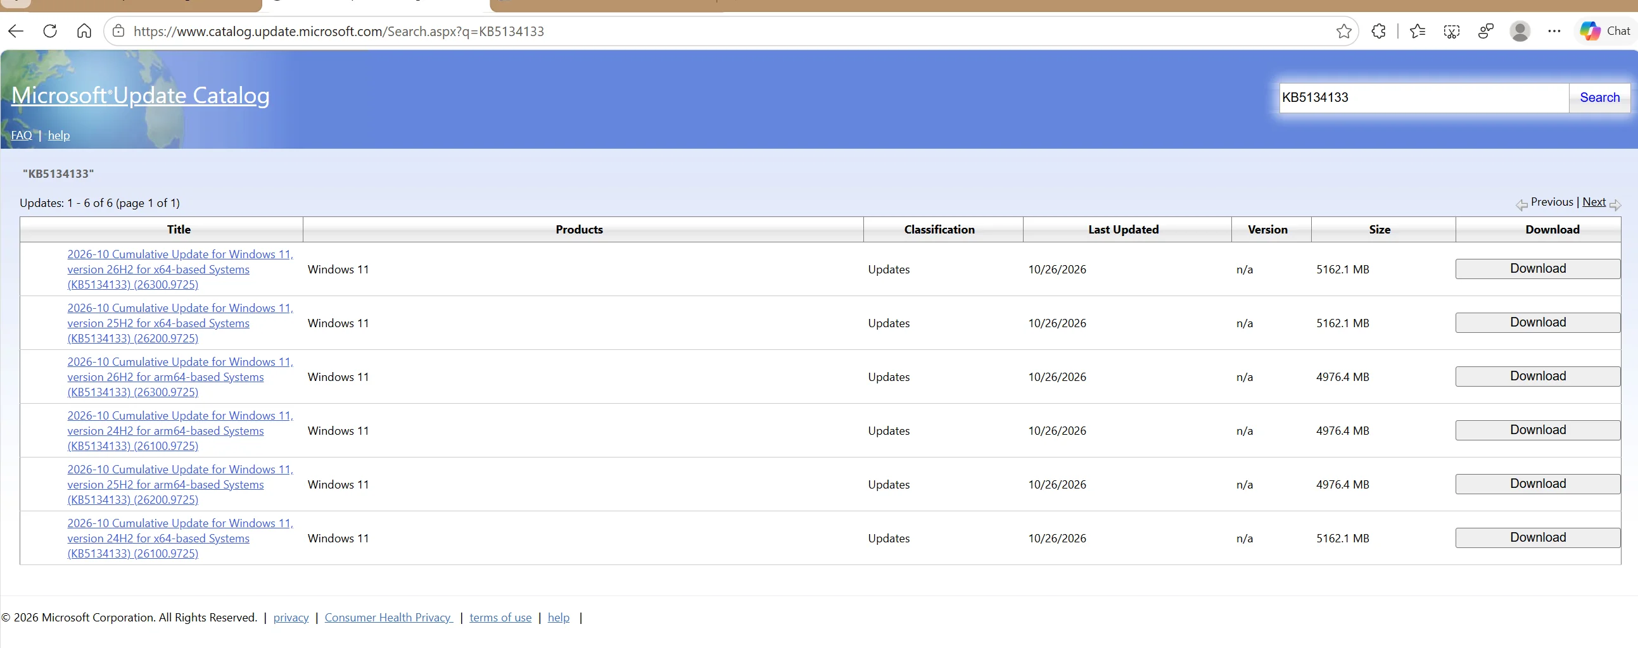Start a screenshot capture icon

click(1451, 31)
